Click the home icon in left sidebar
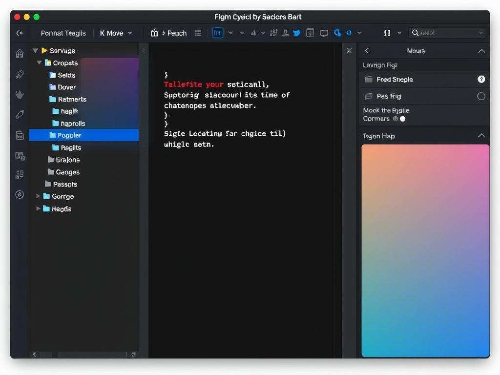This screenshot has height=375, width=500. click(x=20, y=54)
